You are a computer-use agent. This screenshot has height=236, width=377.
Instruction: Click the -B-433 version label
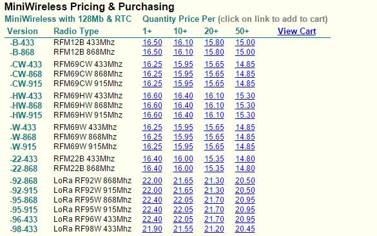coord(22,42)
